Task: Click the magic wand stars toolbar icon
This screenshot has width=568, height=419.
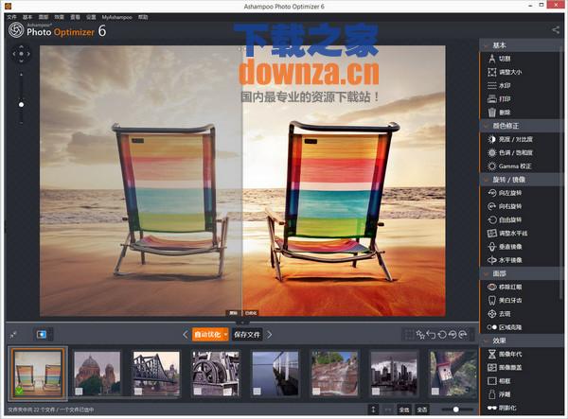Action: 420,335
